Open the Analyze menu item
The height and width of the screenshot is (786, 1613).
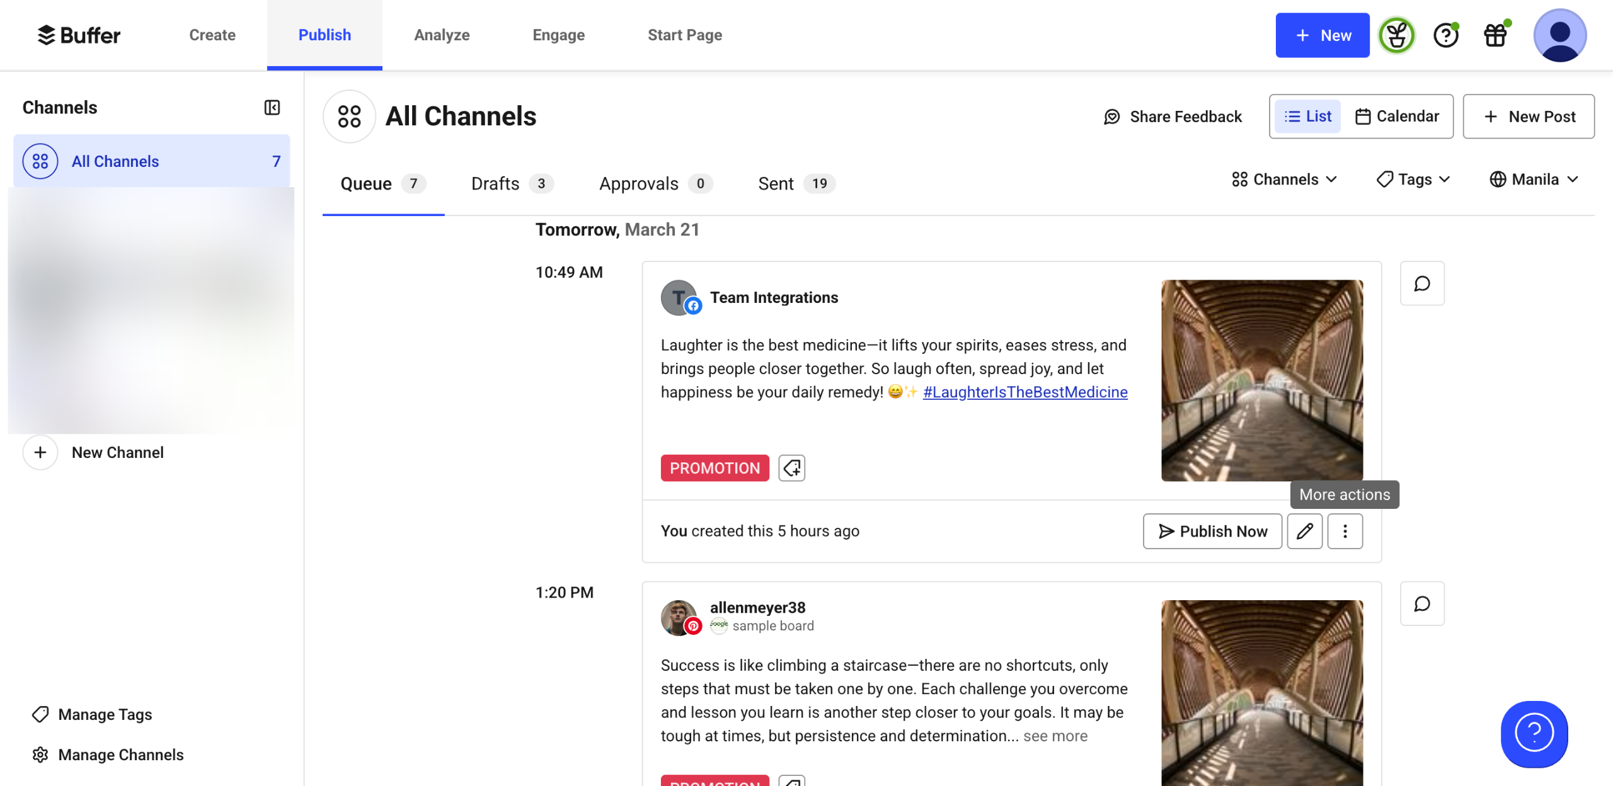[x=442, y=35]
